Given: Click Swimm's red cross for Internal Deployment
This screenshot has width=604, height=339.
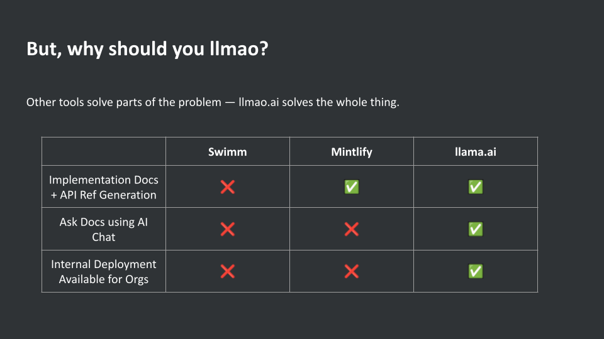Looking at the screenshot, I should click(x=227, y=271).
